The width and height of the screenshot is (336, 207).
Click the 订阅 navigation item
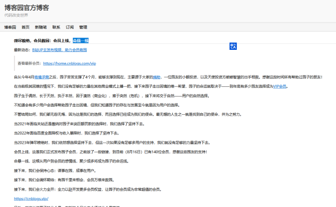[70, 27]
